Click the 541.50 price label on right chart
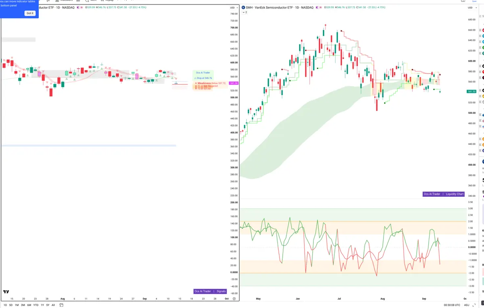The width and height of the screenshot is (484, 308). coord(471,92)
